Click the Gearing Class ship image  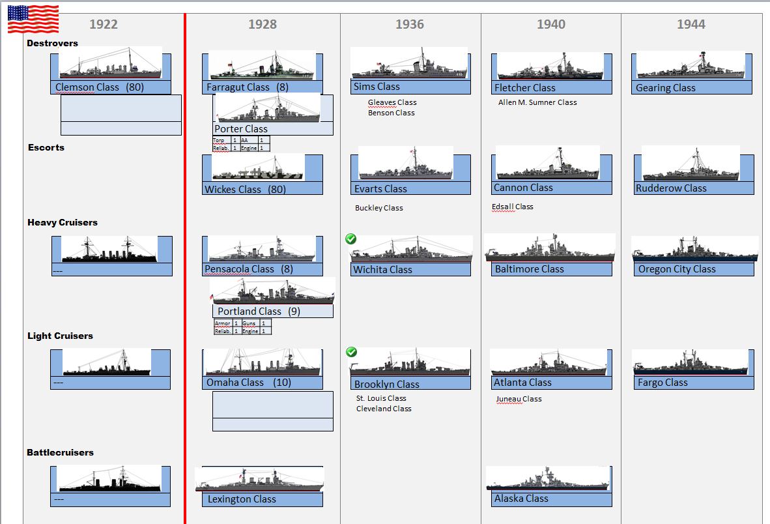[x=691, y=66]
